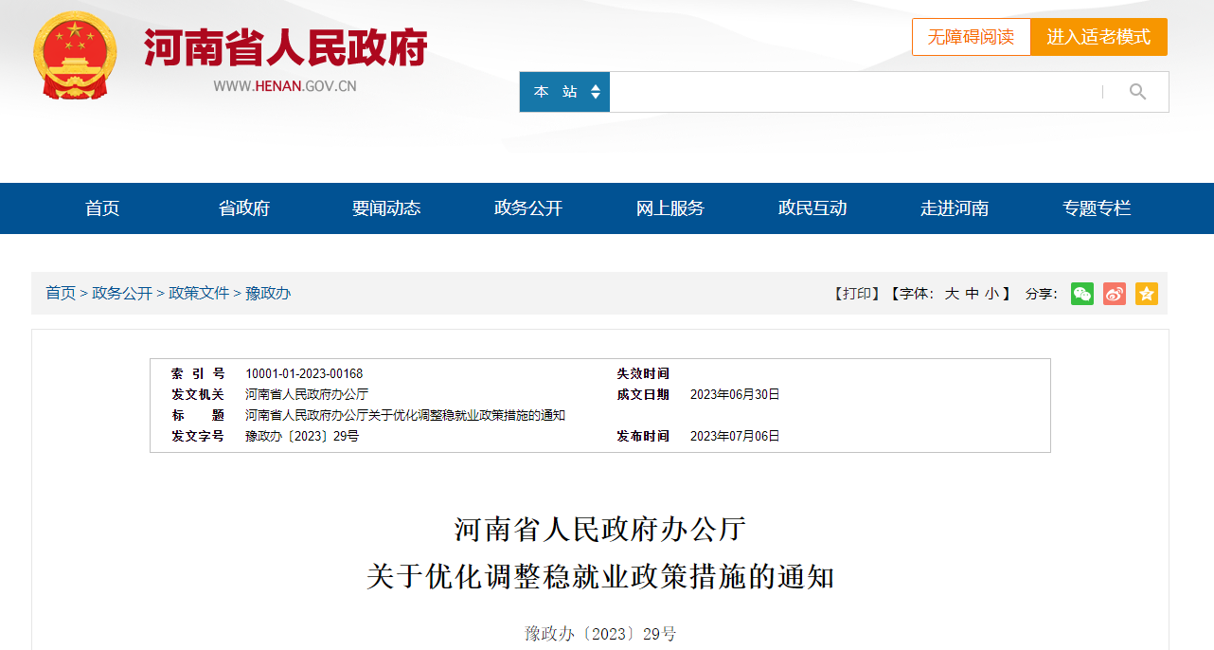Share the notice on Sina Weibo
The image size is (1214, 650).
click(x=1114, y=294)
